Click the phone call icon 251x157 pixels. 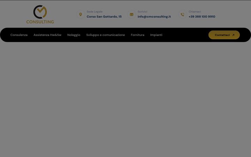click(x=182, y=14)
